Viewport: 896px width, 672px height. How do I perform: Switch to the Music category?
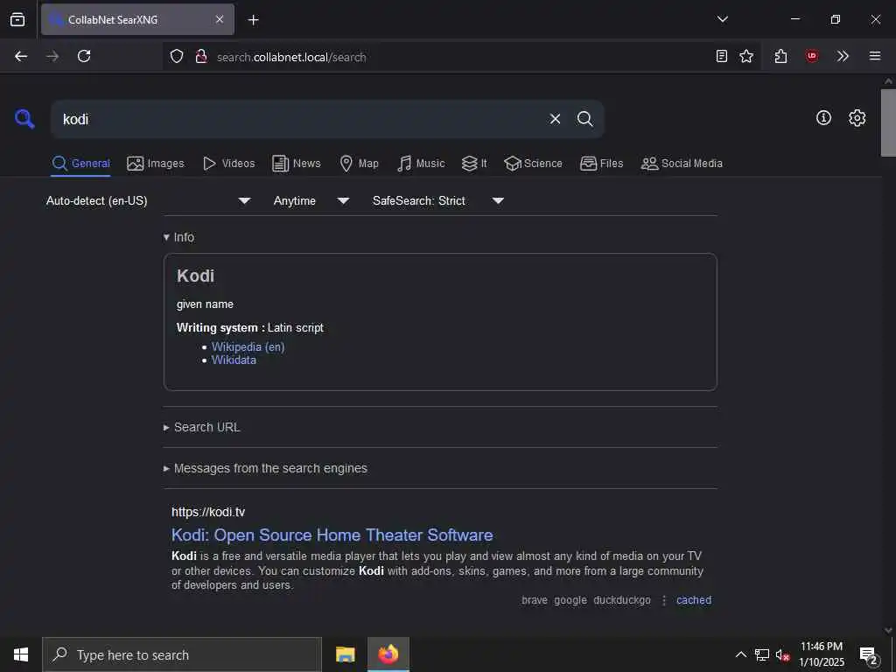(x=421, y=164)
